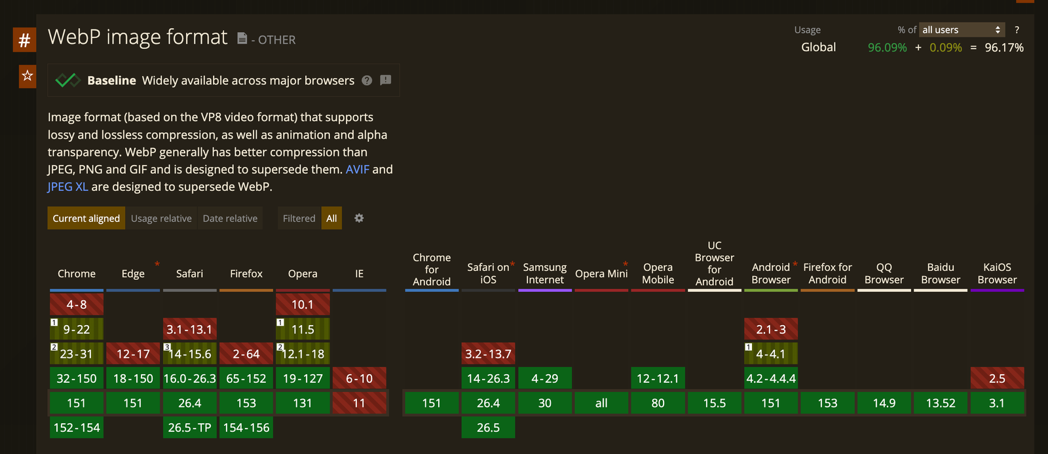Open the settings gear next to All
Image resolution: width=1048 pixels, height=454 pixels.
[x=359, y=218]
